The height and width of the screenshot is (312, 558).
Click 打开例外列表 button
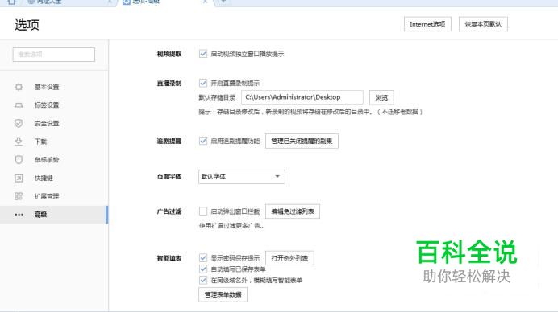click(x=289, y=258)
